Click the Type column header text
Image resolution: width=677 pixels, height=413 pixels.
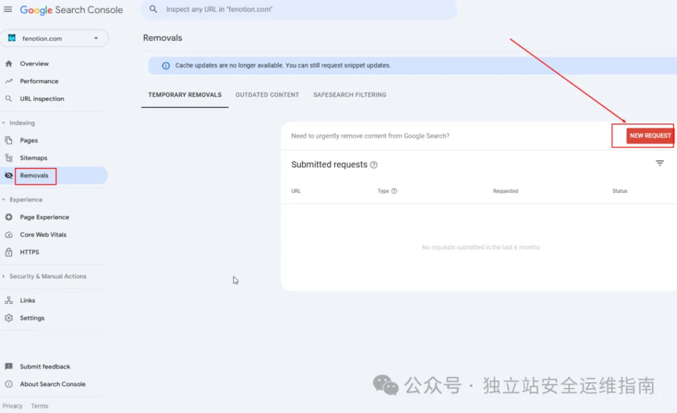[x=383, y=191]
